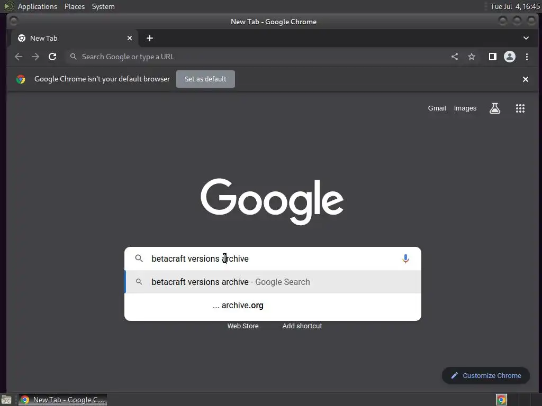Open Gmail link

(x=437, y=108)
